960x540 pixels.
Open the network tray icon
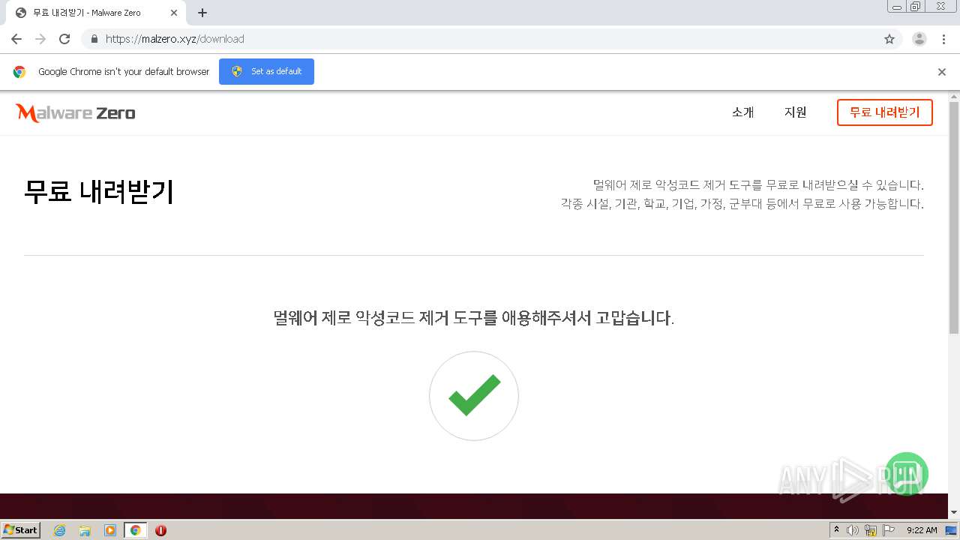click(x=871, y=530)
